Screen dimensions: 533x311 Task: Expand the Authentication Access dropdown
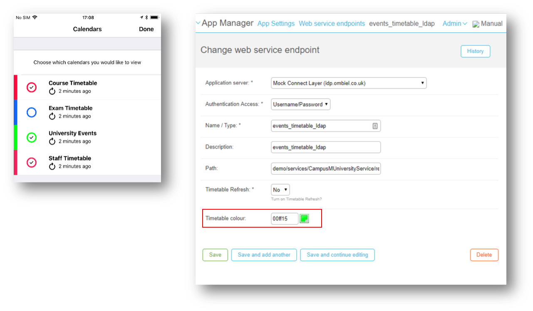point(300,104)
